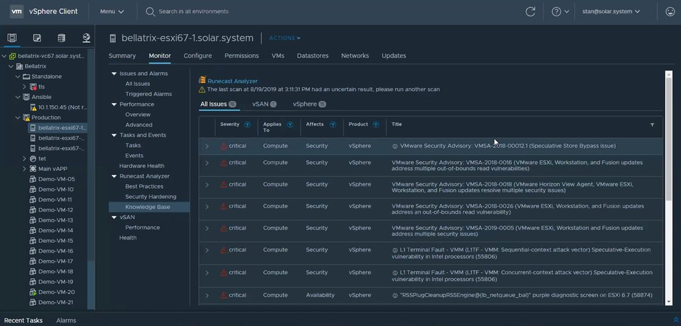This screenshot has height=326, width=681.
Task: Open the help question mark icon
Action: (557, 12)
